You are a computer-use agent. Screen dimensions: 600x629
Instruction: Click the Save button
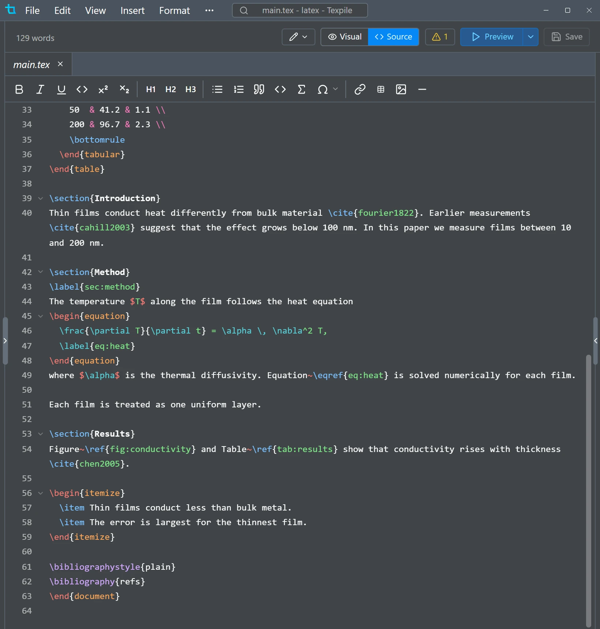click(567, 37)
